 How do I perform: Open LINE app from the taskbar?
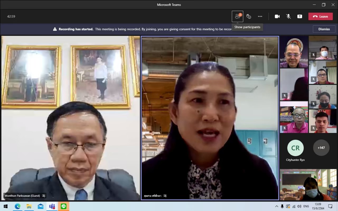(64, 206)
